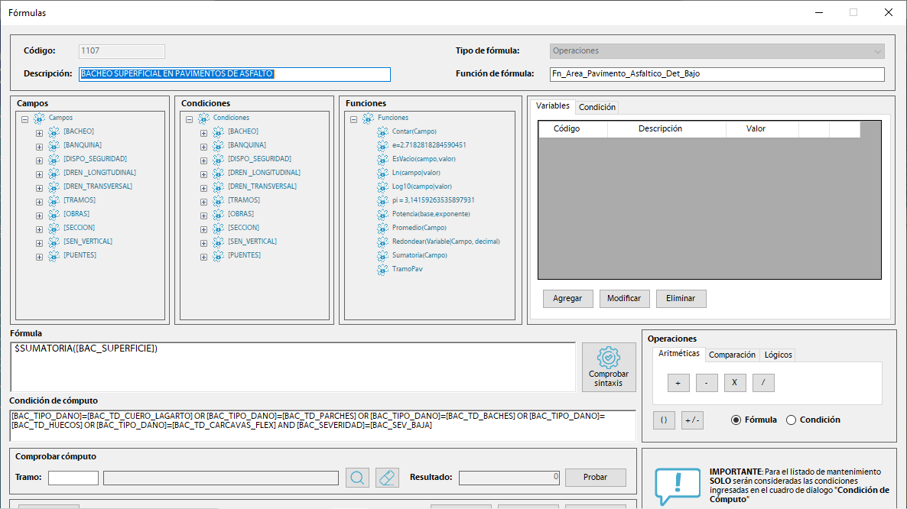Open the Lógicos operations tab
Screen dimensions: 907x509
coord(779,355)
